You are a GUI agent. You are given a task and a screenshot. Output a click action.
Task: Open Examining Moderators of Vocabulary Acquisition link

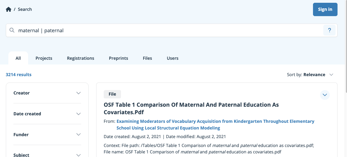tap(215, 125)
